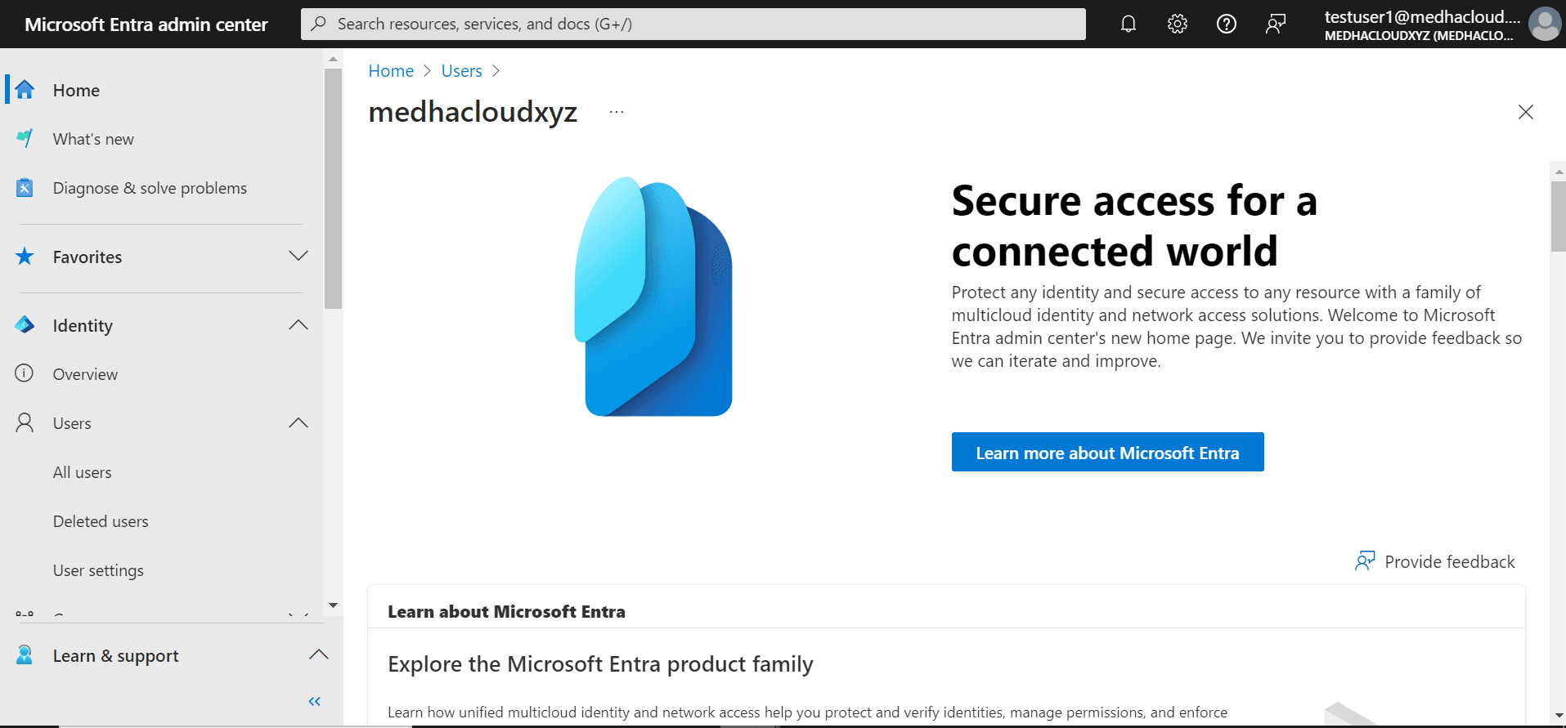Viewport: 1566px width, 728px height.
Task: Select Deleted users menu item
Action: coord(101,521)
